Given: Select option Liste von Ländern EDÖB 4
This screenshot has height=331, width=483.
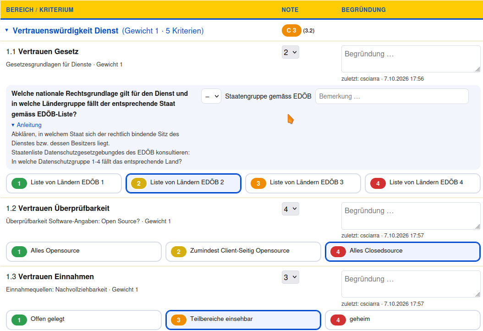Looking at the screenshot, I should [423, 183].
